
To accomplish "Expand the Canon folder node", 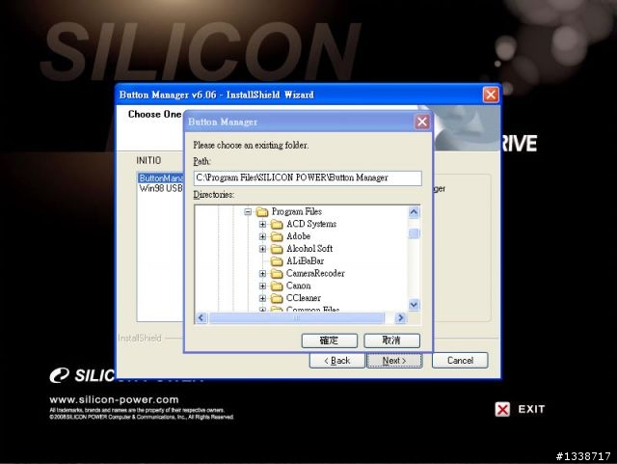I will point(262,286).
